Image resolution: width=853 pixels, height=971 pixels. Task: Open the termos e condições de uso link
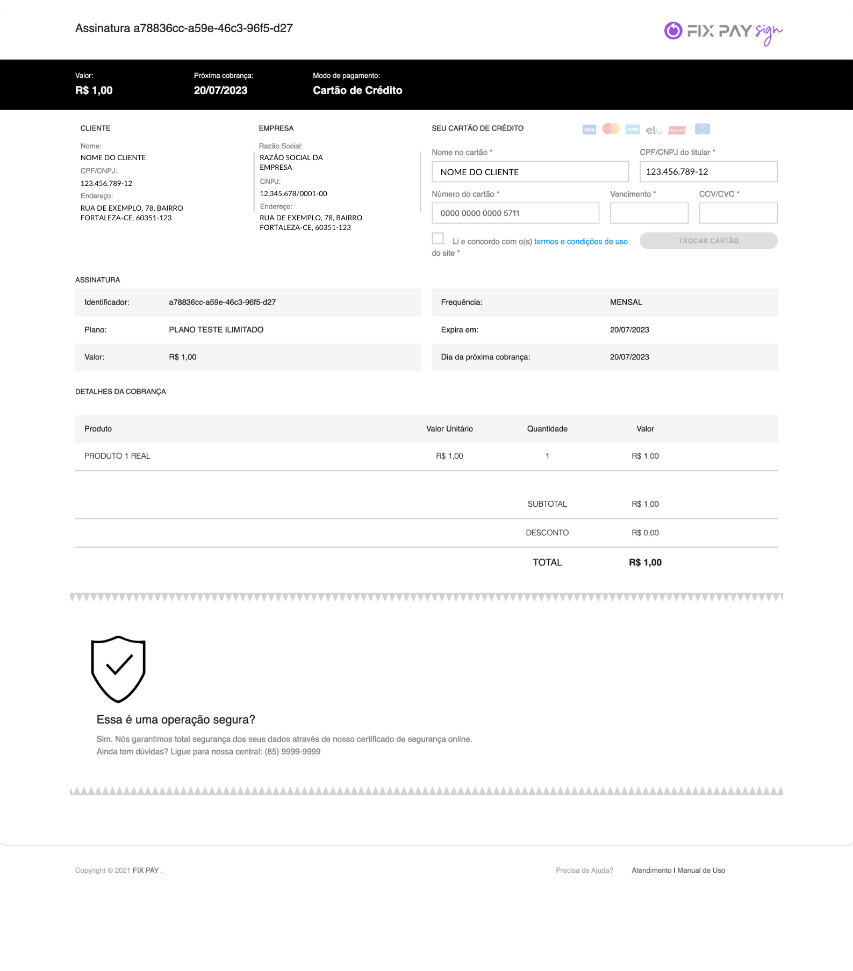pos(581,242)
